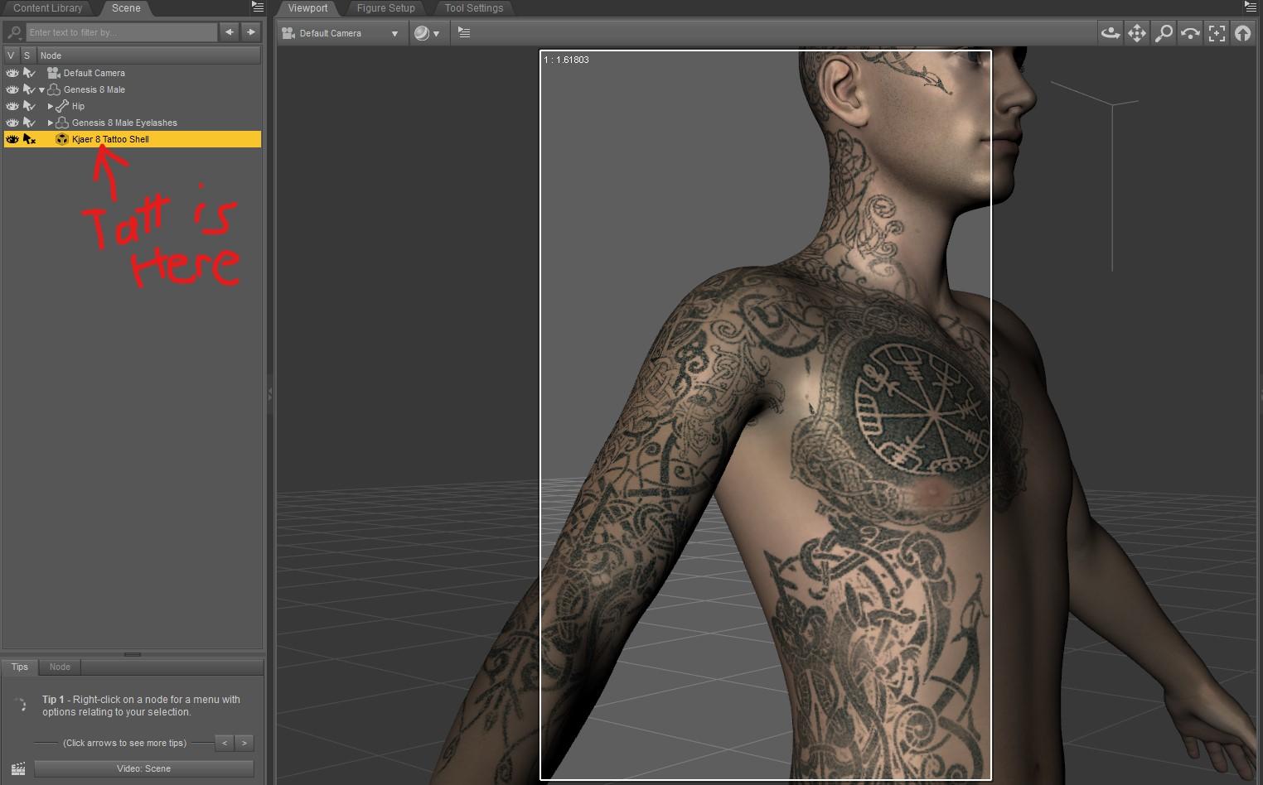Viewport: 1263px width, 785px height.
Task: Toggle selectability of the Hip node
Action: click(29, 106)
